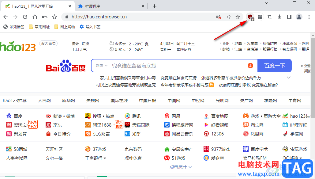Go to home via house icon
Viewport: 315px width, 179px height.
tap(35, 17)
